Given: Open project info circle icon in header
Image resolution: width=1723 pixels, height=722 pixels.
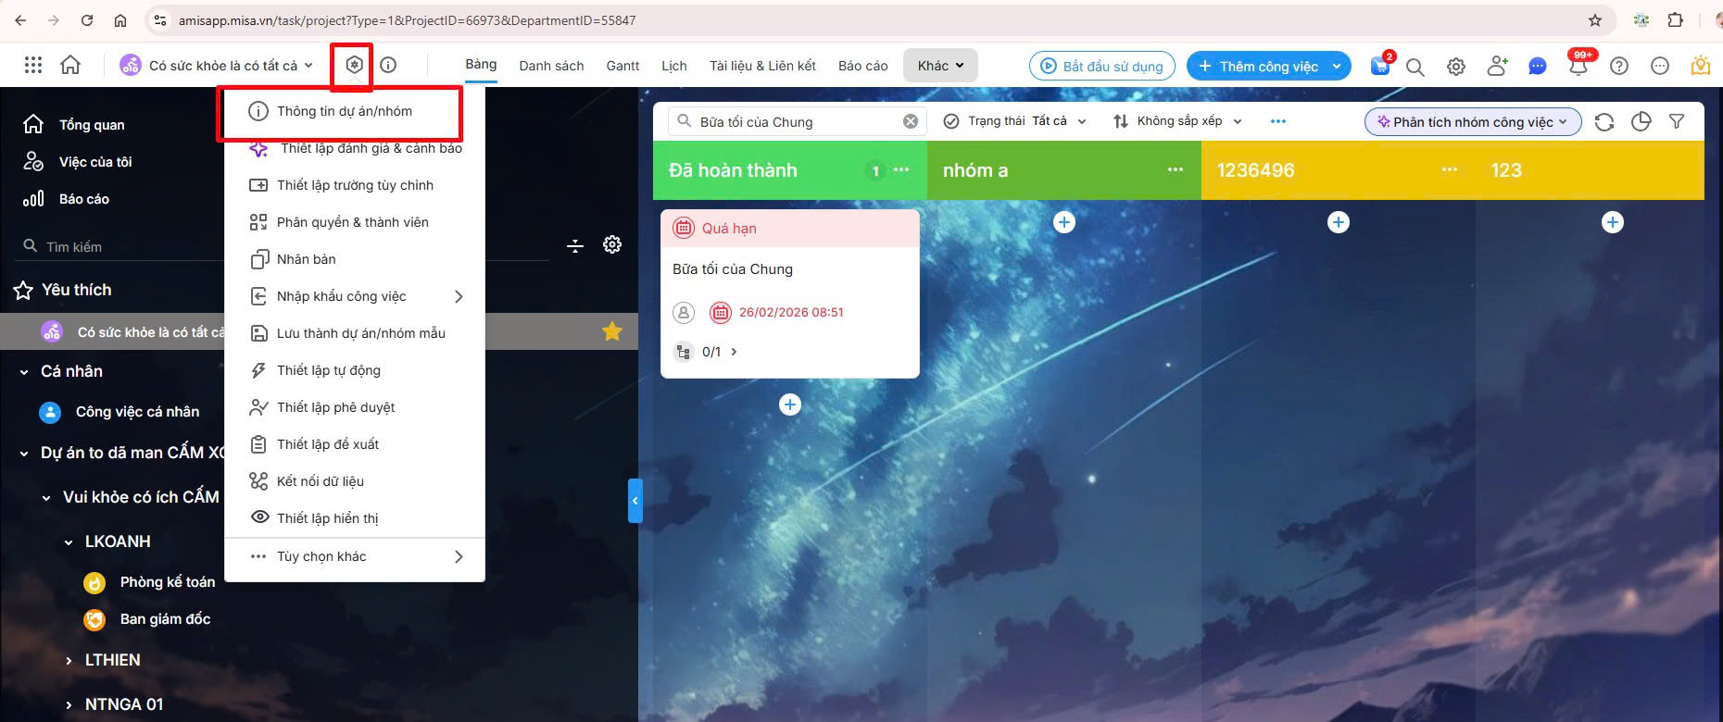Looking at the screenshot, I should (389, 65).
